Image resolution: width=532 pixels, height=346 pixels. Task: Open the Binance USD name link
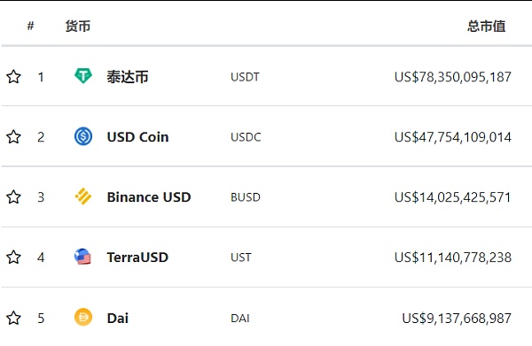point(149,197)
